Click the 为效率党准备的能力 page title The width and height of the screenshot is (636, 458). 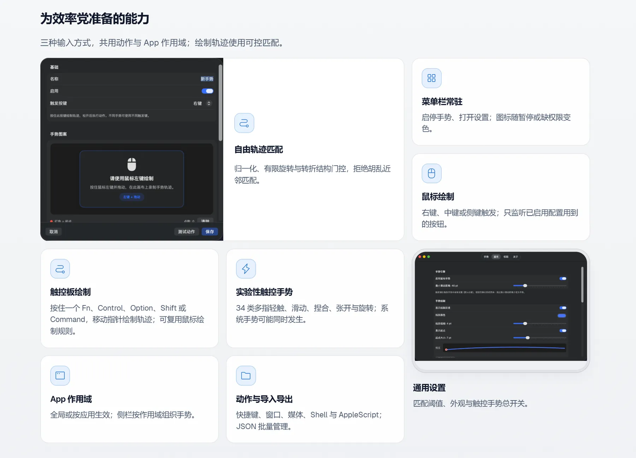tap(95, 19)
